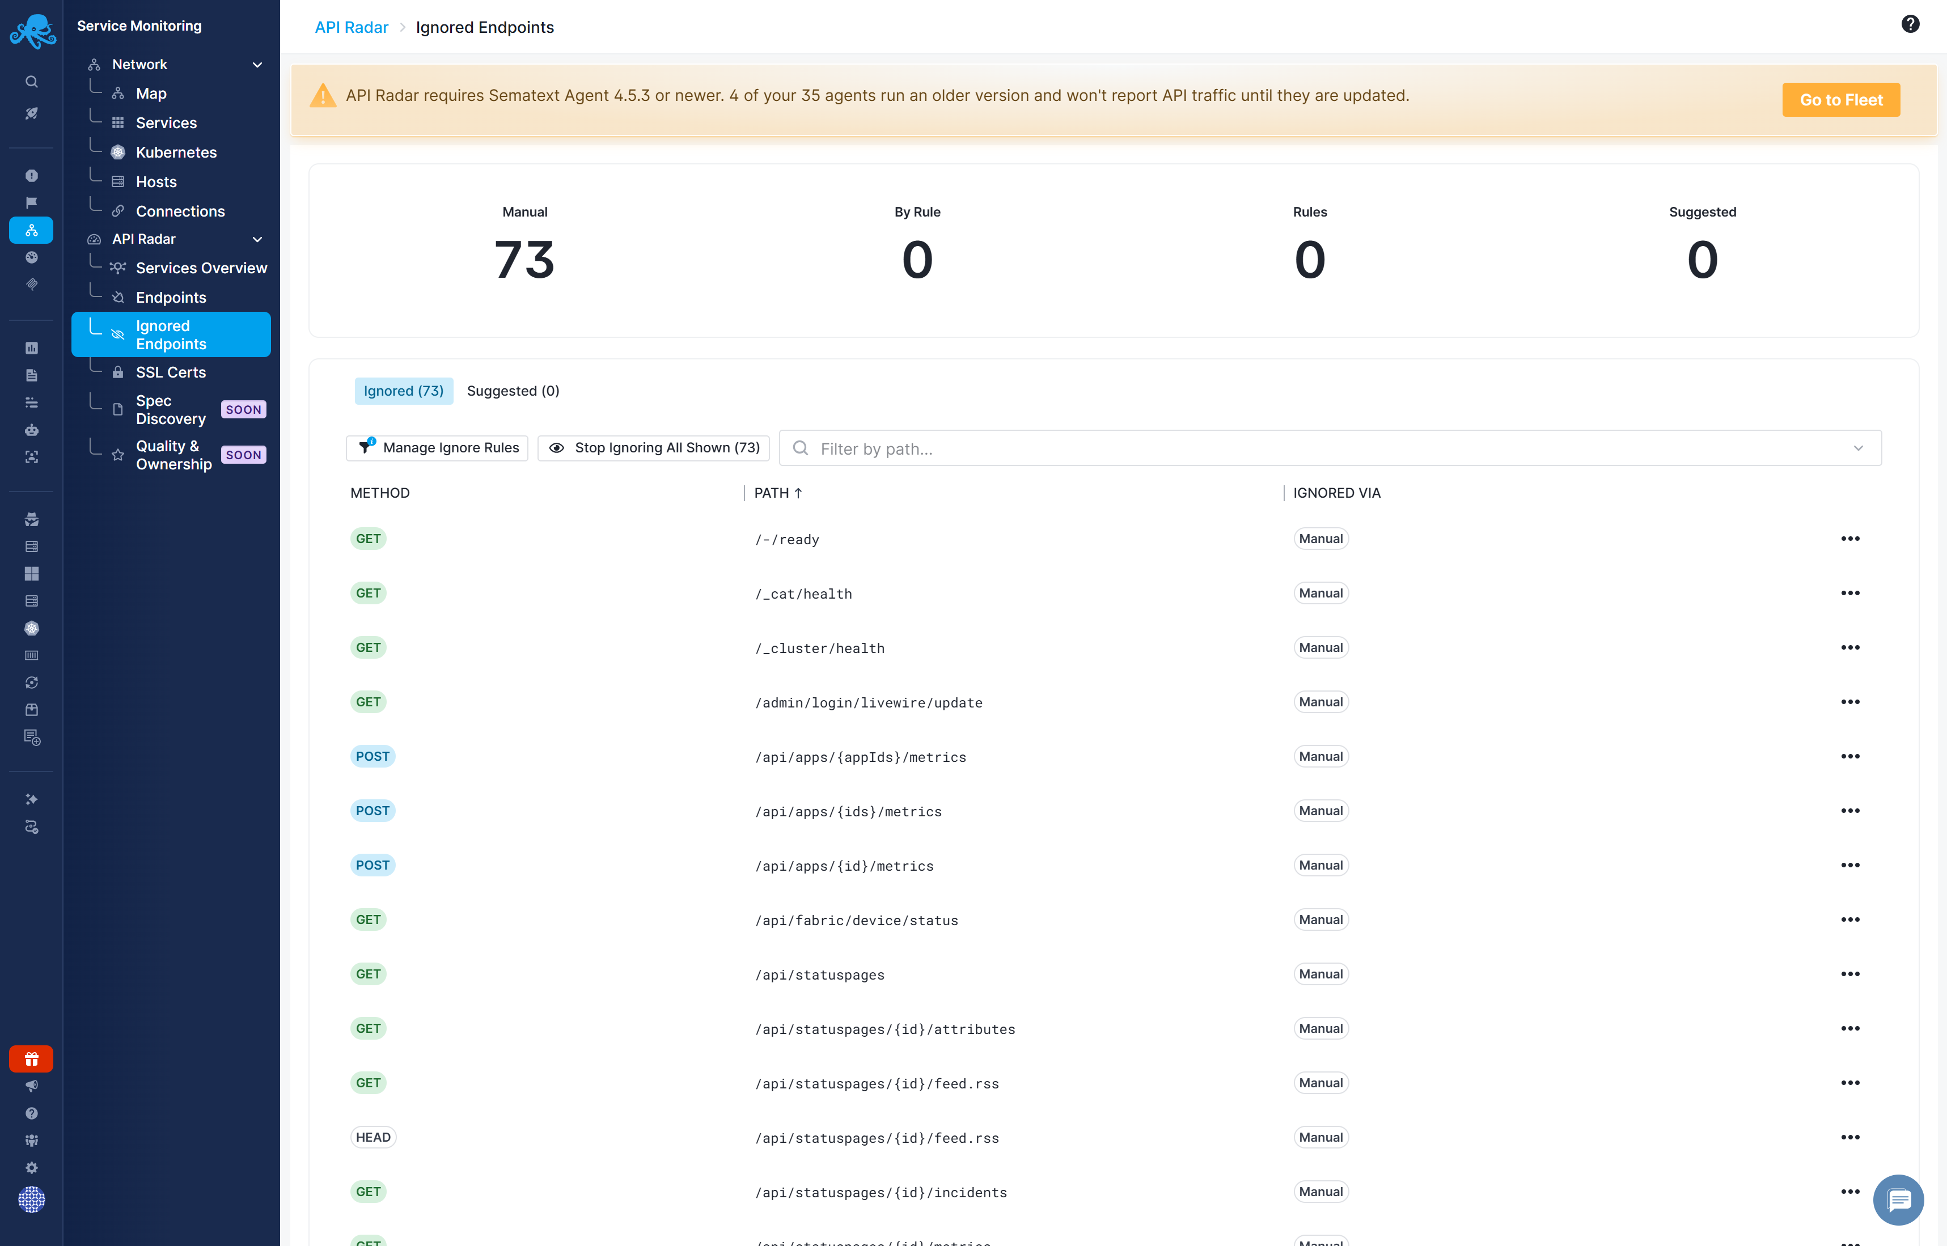This screenshot has width=1947, height=1246.
Task: Click Manage Ignore Rules button
Action: point(437,448)
